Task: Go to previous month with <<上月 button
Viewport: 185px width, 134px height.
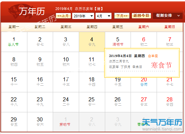Action: click(x=63, y=16)
